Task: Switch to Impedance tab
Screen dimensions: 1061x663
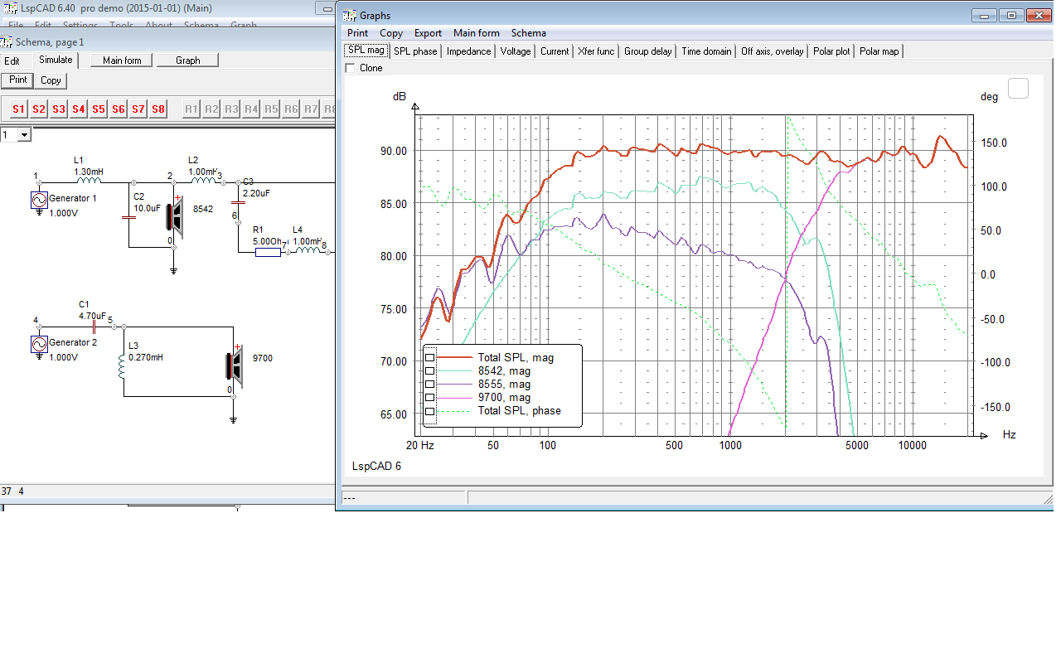Action: 469,51
